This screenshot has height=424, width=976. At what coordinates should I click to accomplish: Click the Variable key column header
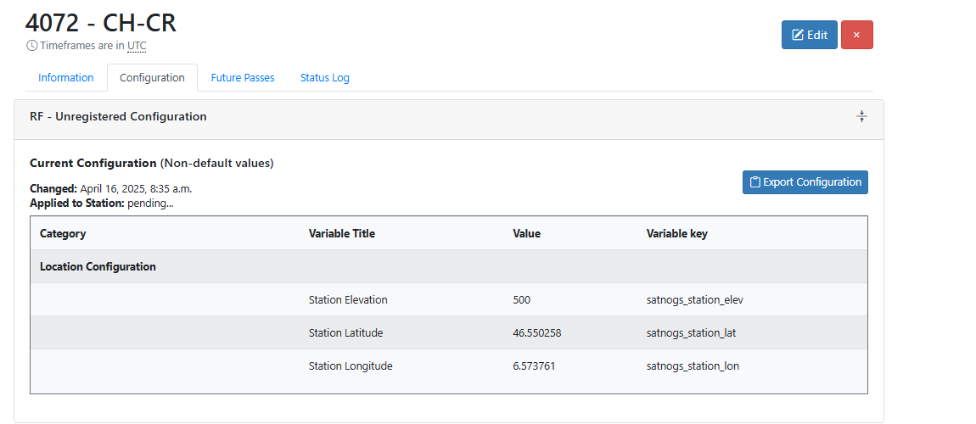pos(676,234)
